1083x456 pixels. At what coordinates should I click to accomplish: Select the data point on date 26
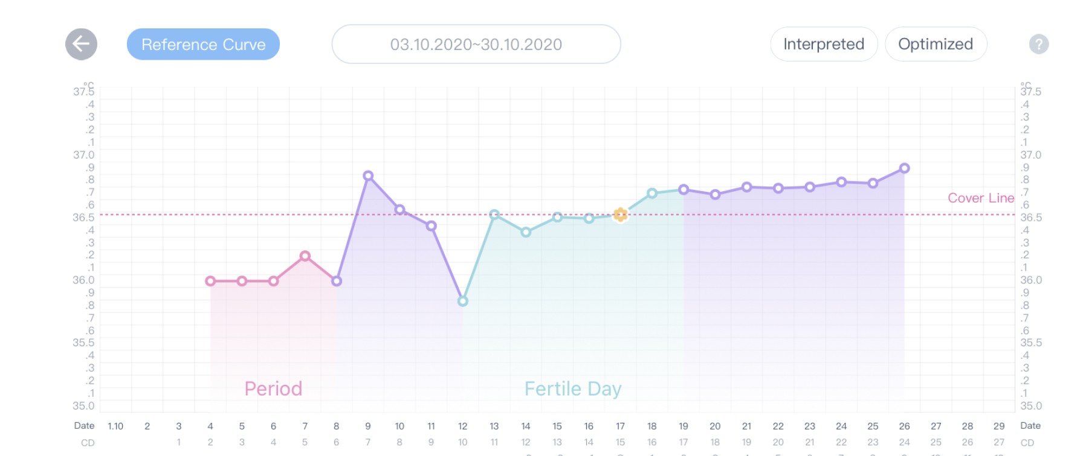(904, 168)
